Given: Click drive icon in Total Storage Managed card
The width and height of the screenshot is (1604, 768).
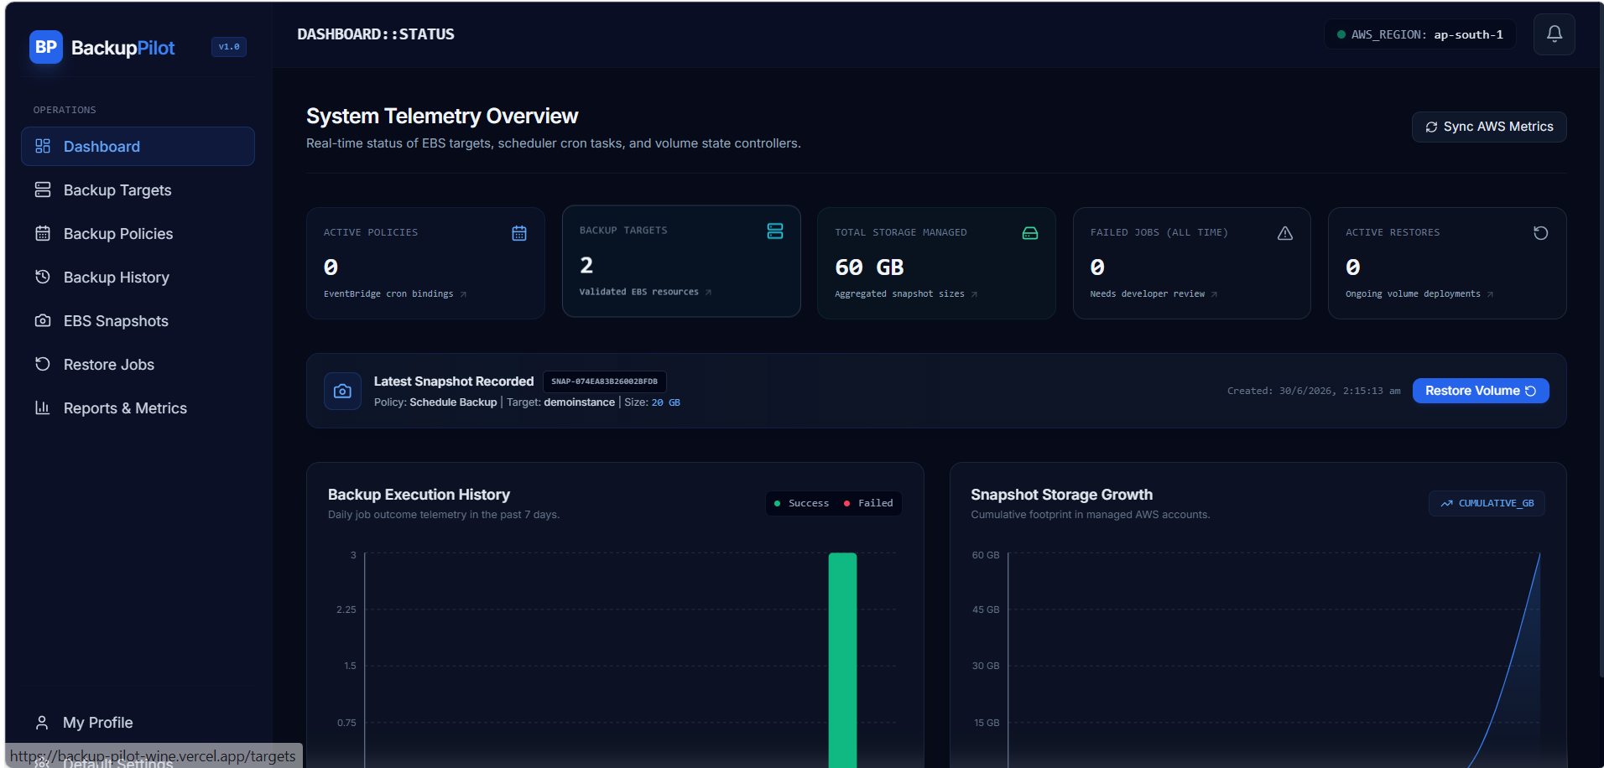Looking at the screenshot, I should pos(1030,233).
